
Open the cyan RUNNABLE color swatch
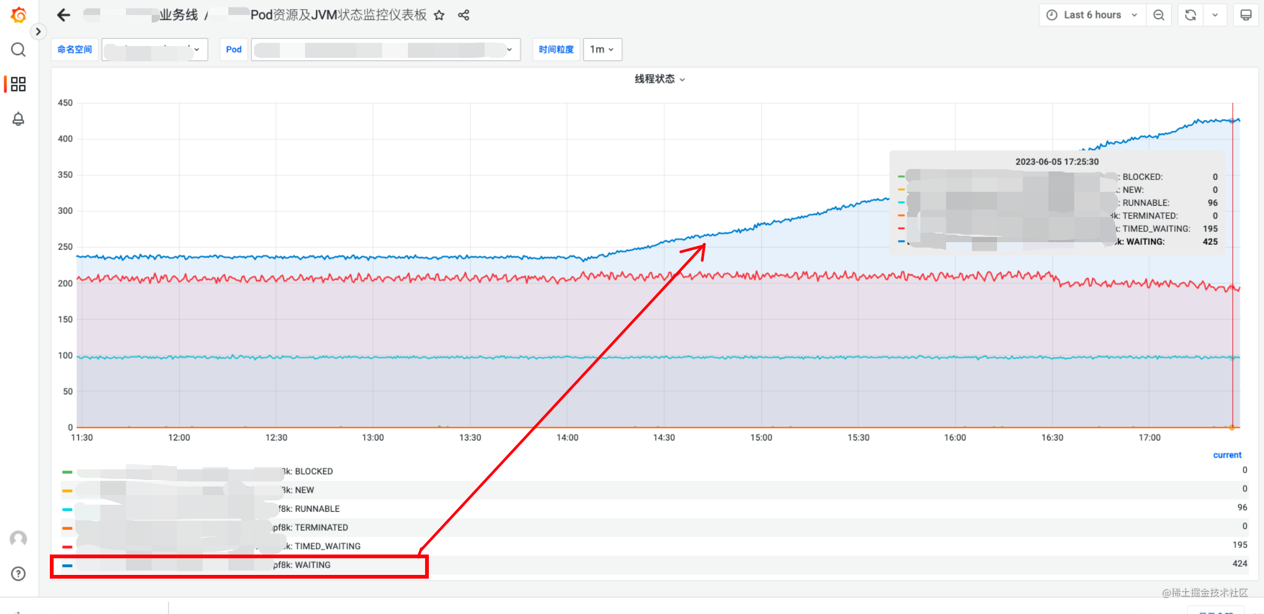(x=67, y=510)
